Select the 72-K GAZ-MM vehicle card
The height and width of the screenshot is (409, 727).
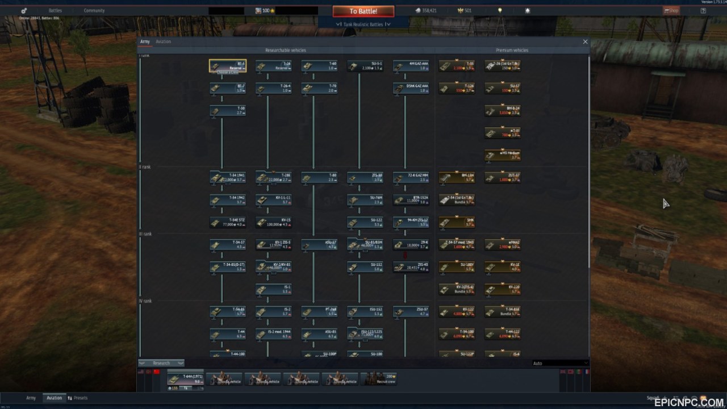tap(411, 178)
